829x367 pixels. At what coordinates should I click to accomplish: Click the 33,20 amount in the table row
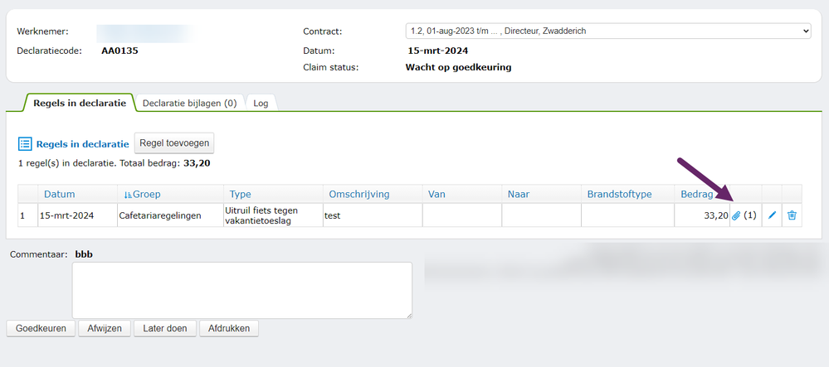716,215
